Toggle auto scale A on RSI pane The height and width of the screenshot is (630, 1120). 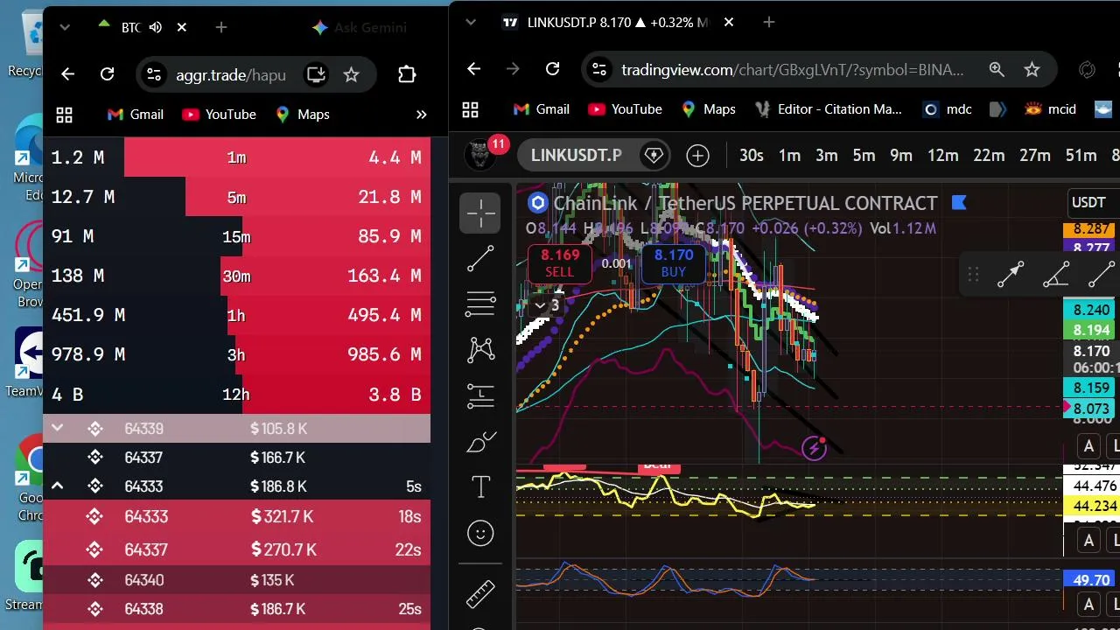(x=1089, y=541)
